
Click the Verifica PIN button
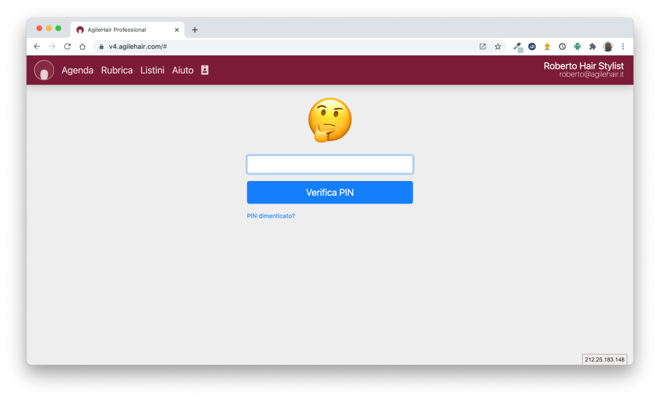click(330, 193)
